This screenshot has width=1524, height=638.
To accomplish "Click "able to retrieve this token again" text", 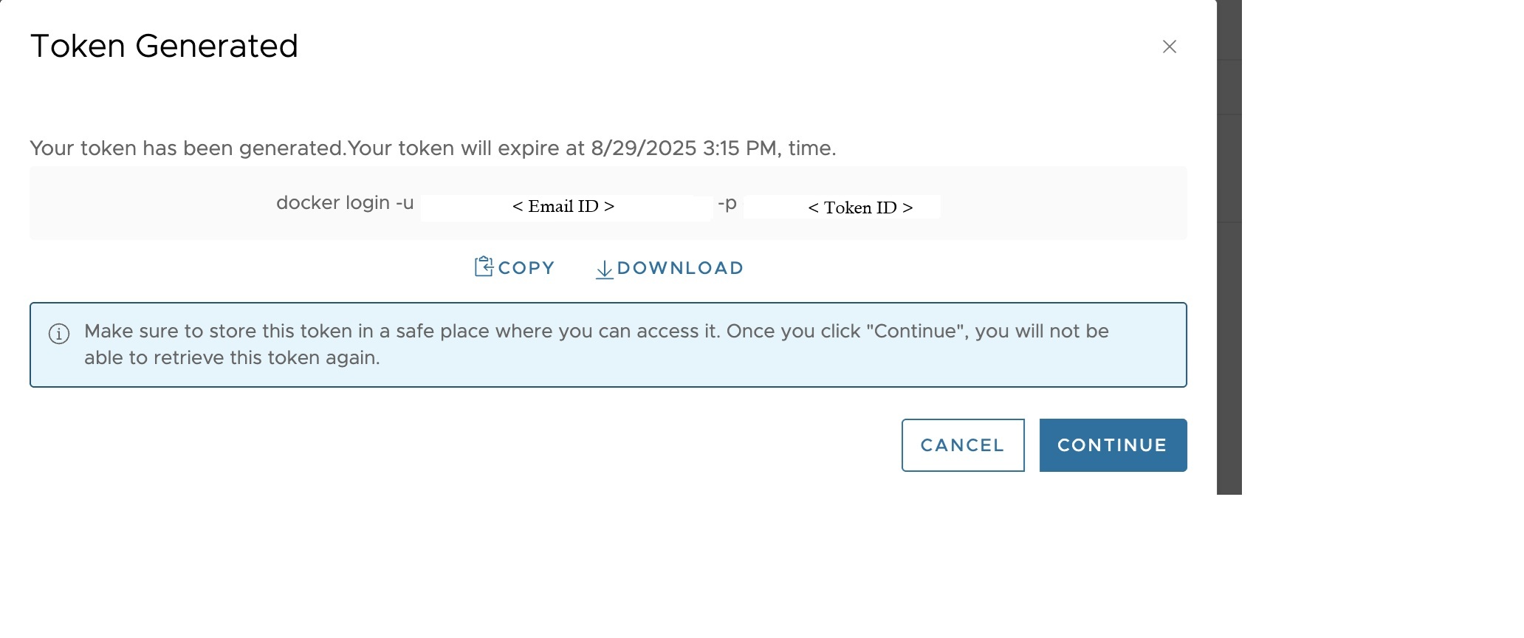I will click(x=232, y=358).
